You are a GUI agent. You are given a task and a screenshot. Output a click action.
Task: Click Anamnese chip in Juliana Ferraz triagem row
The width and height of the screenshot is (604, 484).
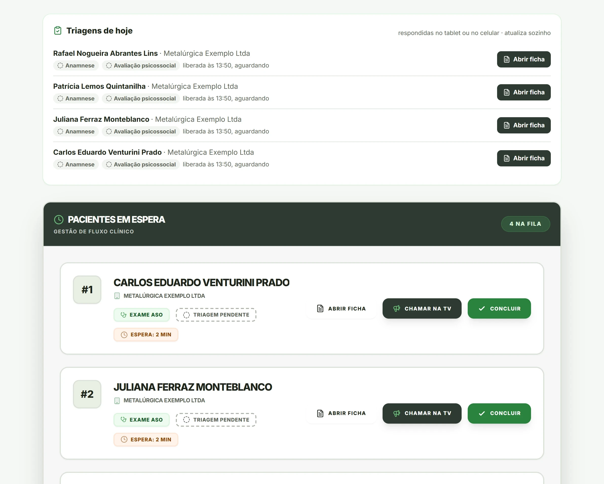(76, 131)
